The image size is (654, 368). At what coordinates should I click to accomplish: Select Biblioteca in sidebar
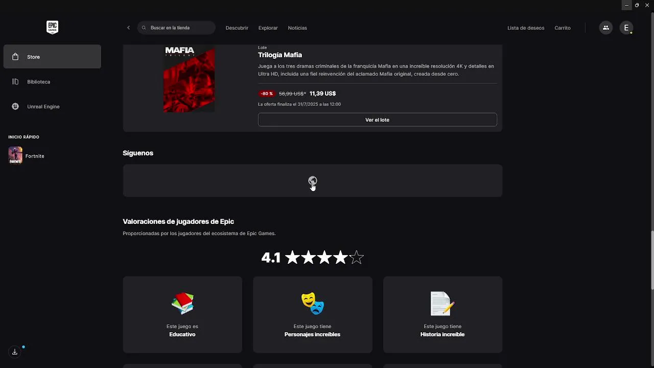pos(52,82)
